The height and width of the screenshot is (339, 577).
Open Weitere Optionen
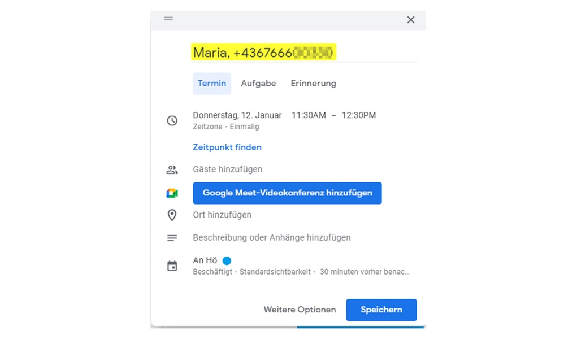pyautogui.click(x=300, y=310)
